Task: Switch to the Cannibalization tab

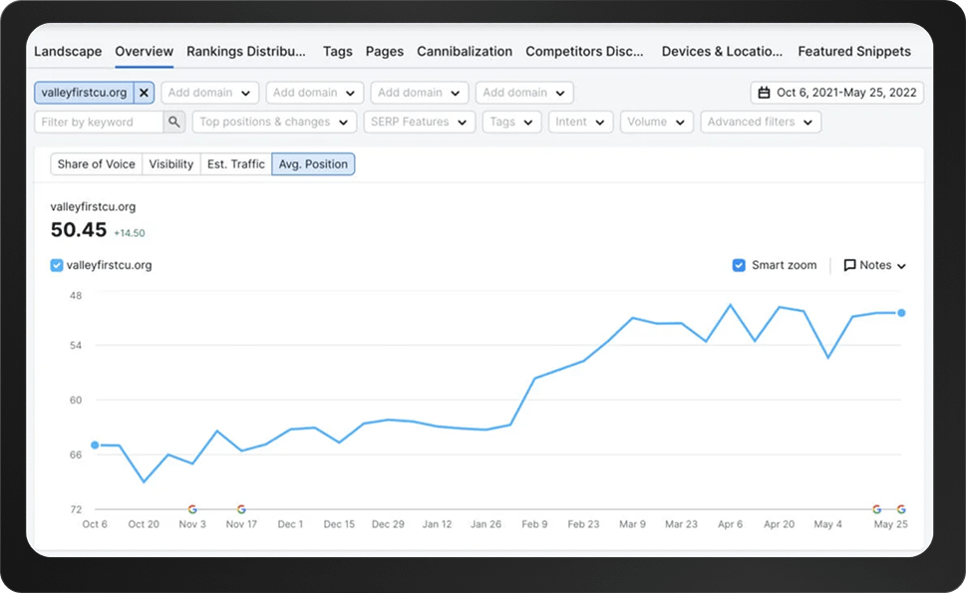Action: click(465, 51)
